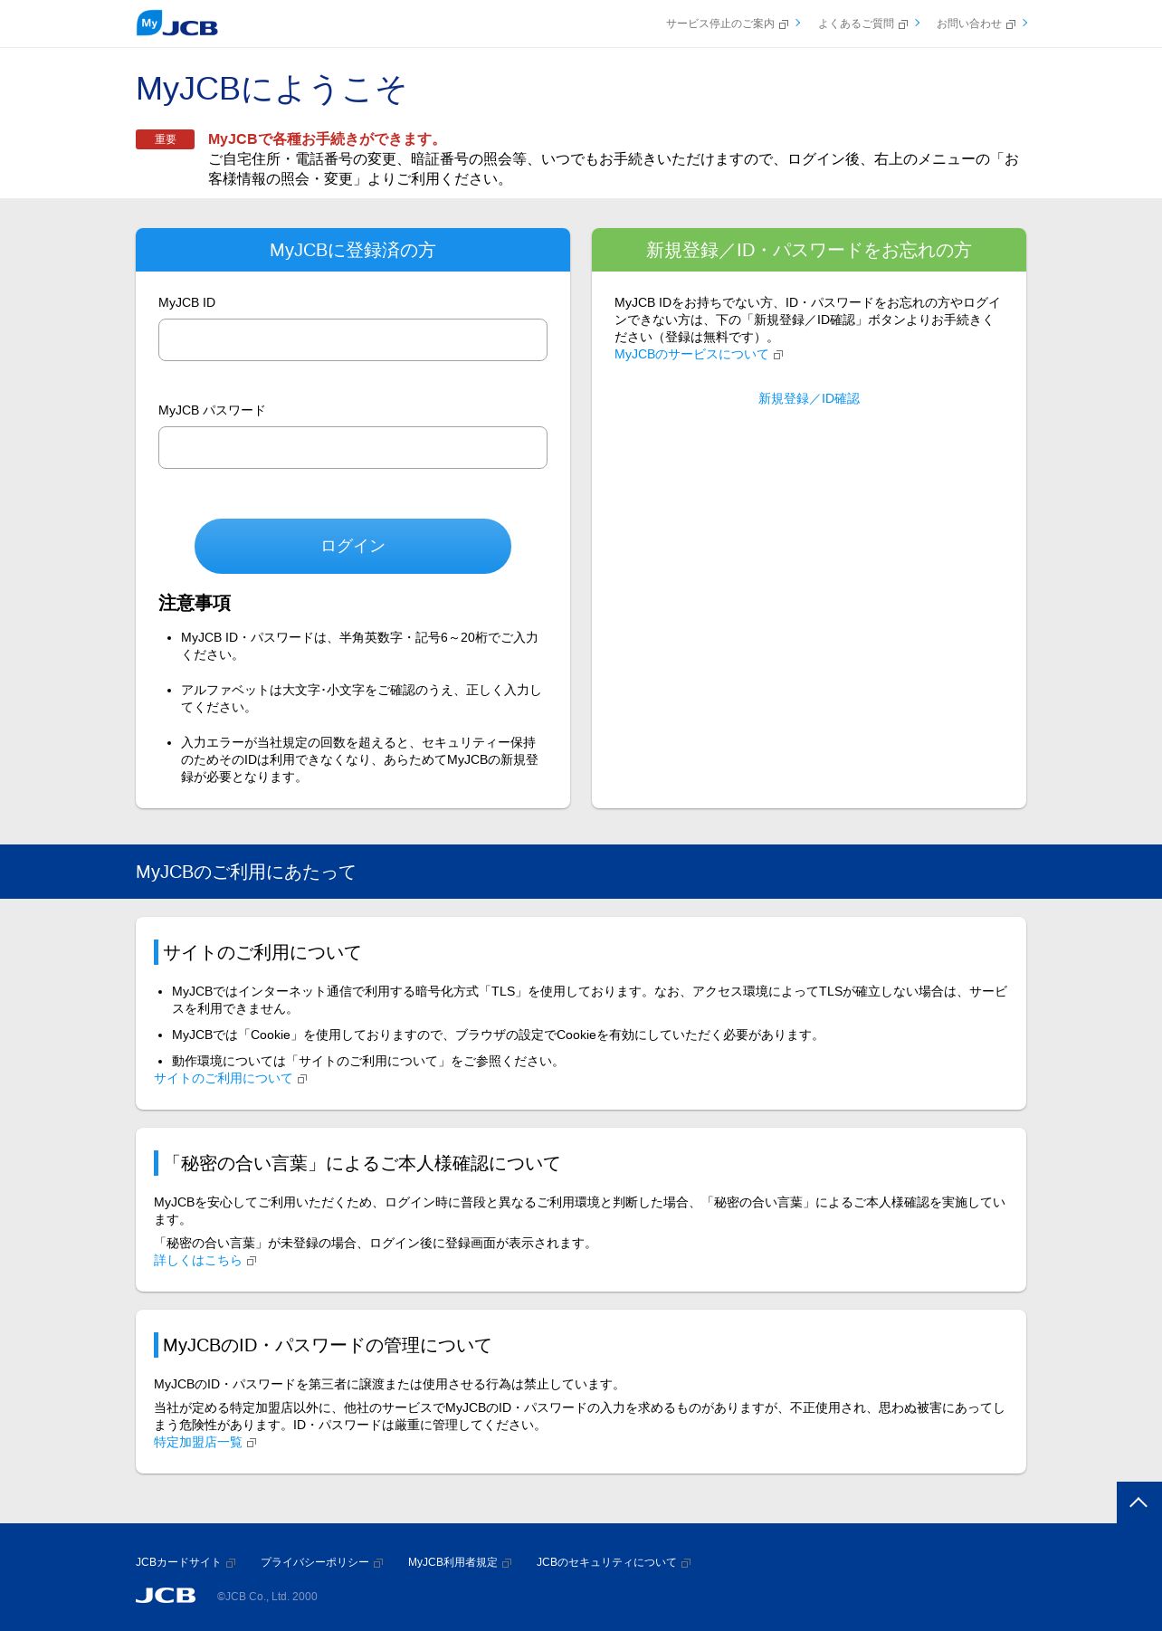Click the MyJCB ID field label
This screenshot has width=1162, height=1631.
(x=186, y=302)
